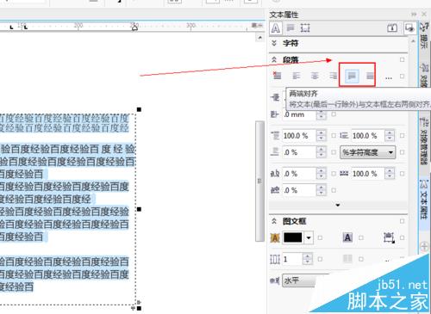Open the frame background color dropdown arrow
Viewport: 431px width, 314px height.
coord(309,237)
